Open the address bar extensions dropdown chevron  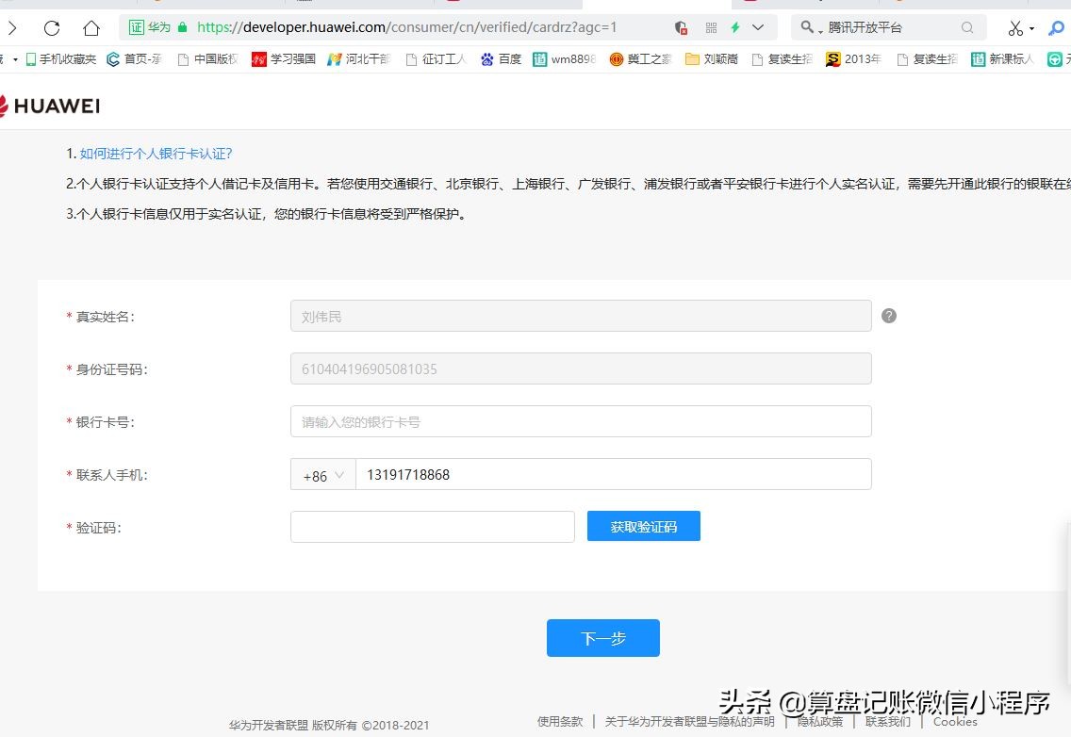click(x=757, y=26)
